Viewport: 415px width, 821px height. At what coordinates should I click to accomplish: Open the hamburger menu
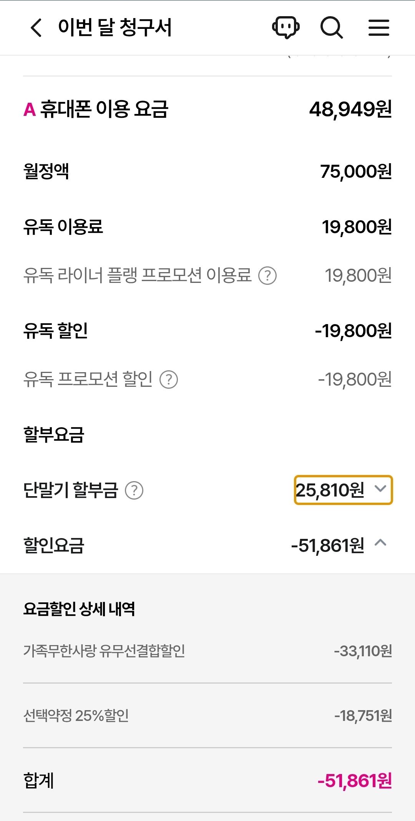(x=378, y=28)
